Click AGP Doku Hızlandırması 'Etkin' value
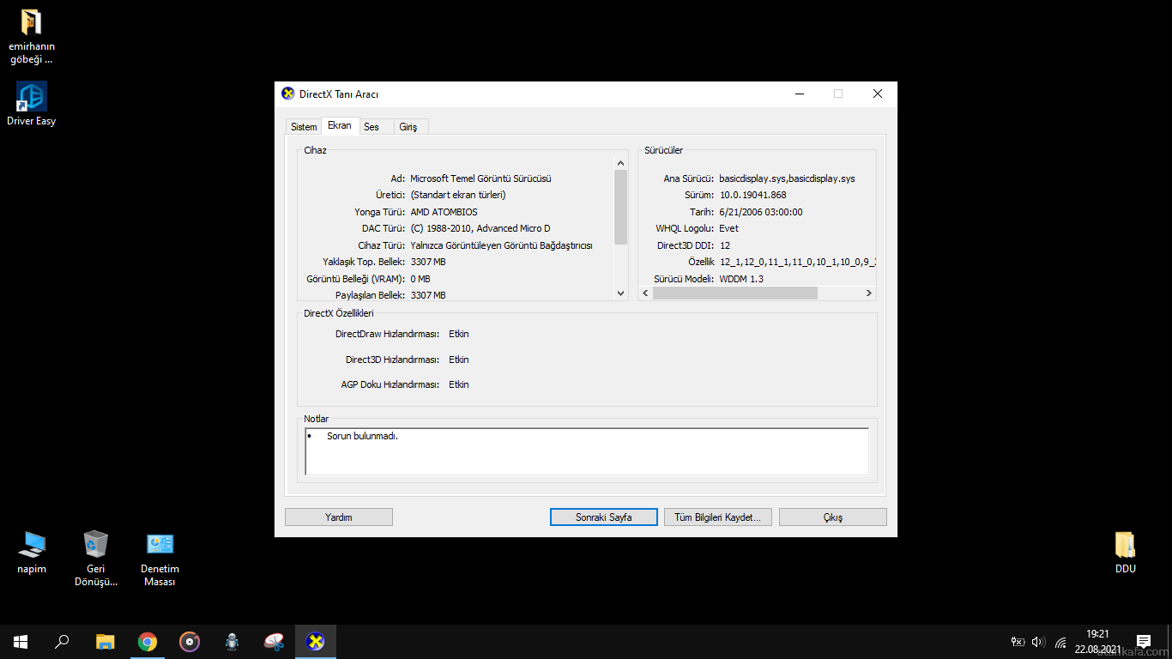 459,384
